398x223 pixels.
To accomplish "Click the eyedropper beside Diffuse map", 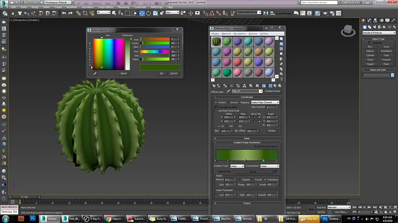I will click(228, 91).
